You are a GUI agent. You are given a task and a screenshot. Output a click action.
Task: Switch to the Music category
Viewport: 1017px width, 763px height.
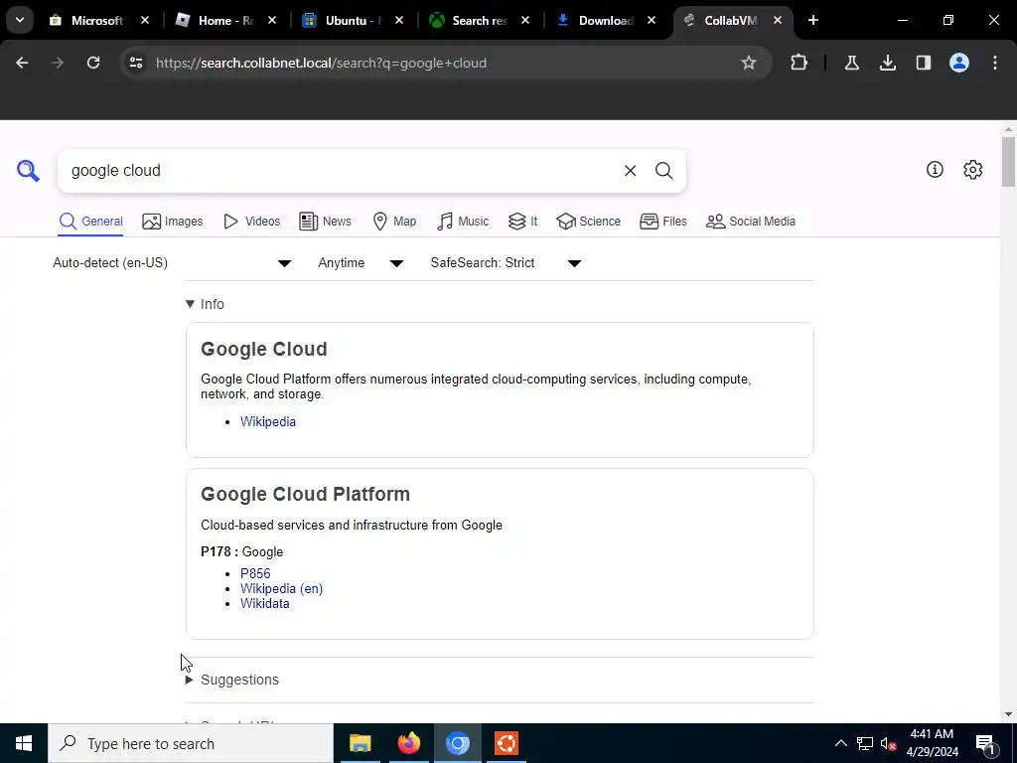[463, 222]
